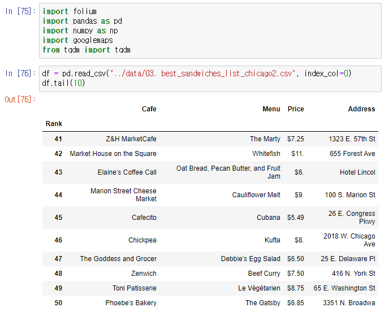Click the 1323 E. 57th St address
The image size is (384, 312).
point(352,139)
